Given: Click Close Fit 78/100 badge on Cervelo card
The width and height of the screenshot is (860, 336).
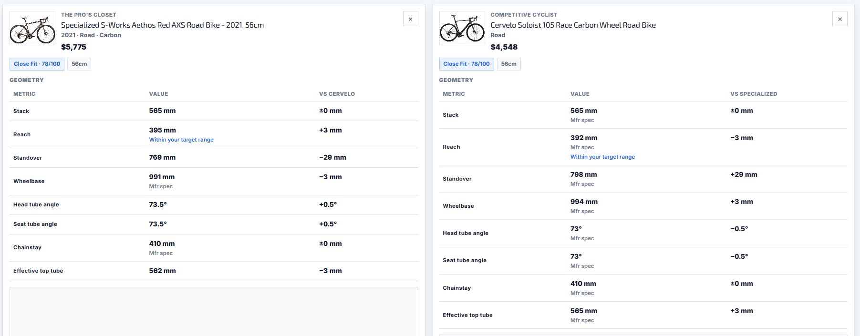Looking at the screenshot, I should click(466, 64).
